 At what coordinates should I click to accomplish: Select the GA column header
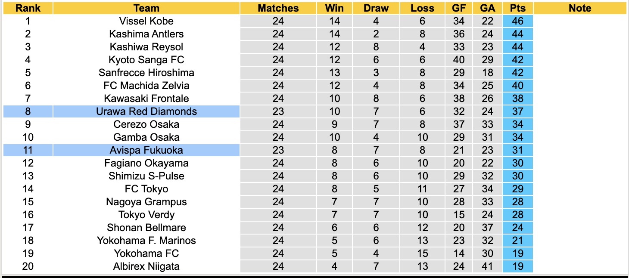coord(488,8)
